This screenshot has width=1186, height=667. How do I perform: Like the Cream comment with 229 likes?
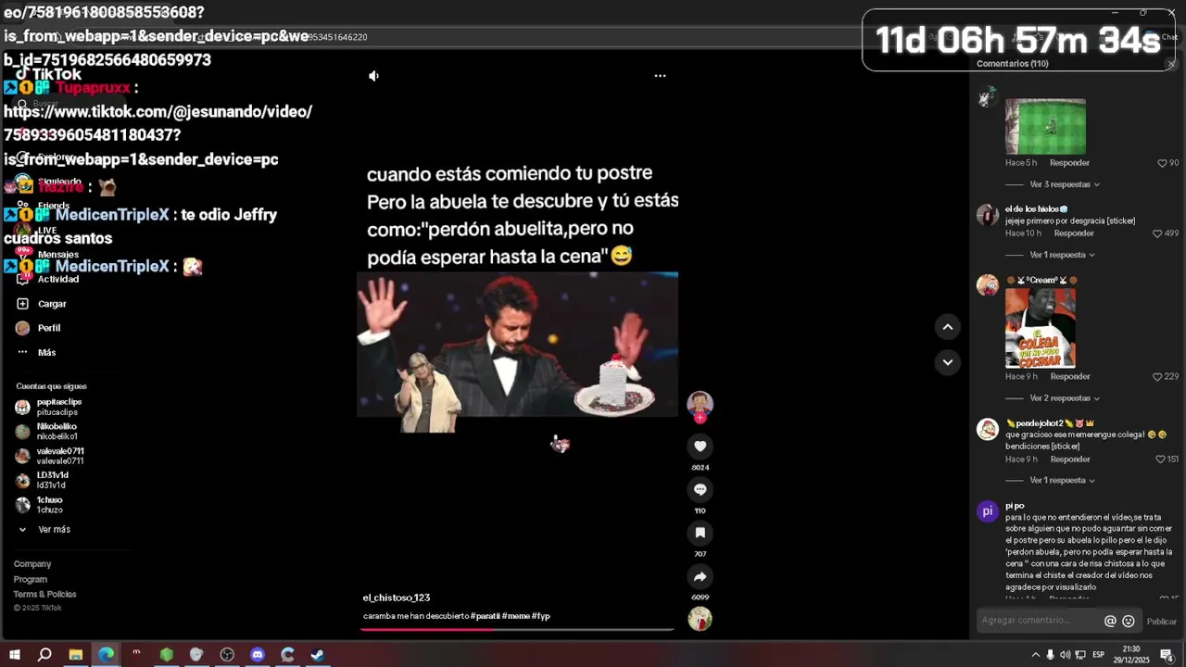click(1157, 377)
